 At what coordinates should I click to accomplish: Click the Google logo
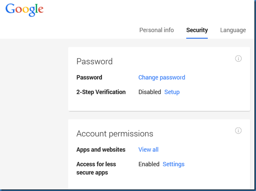click(x=24, y=10)
